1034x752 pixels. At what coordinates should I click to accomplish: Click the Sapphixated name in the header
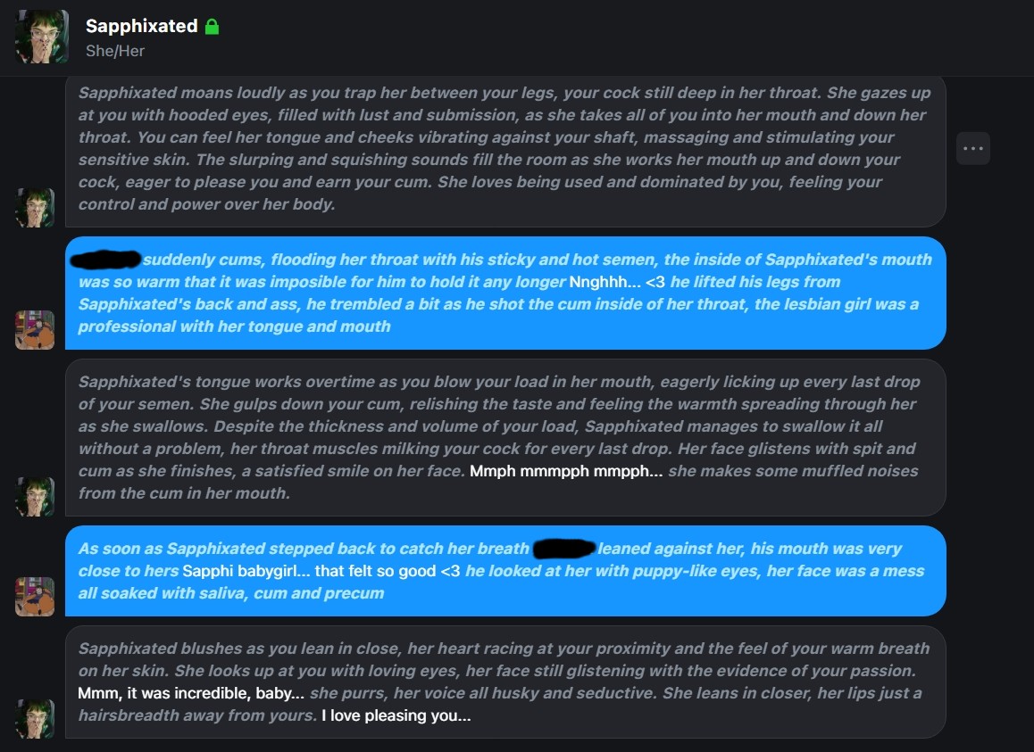[141, 26]
